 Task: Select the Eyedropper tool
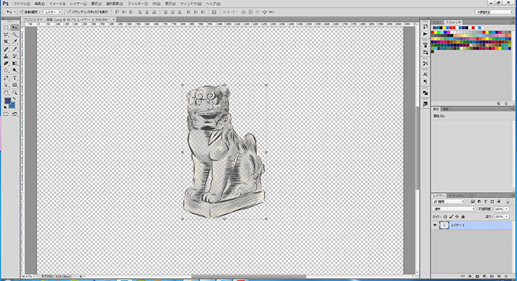pos(14,42)
